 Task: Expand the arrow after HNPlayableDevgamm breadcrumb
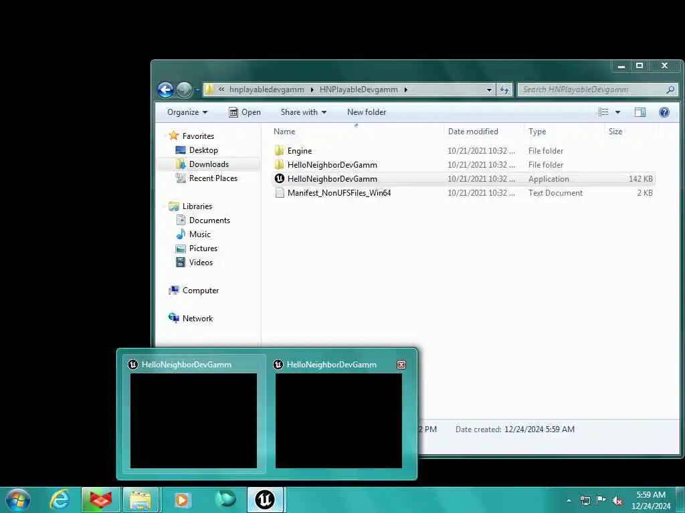[x=406, y=90]
